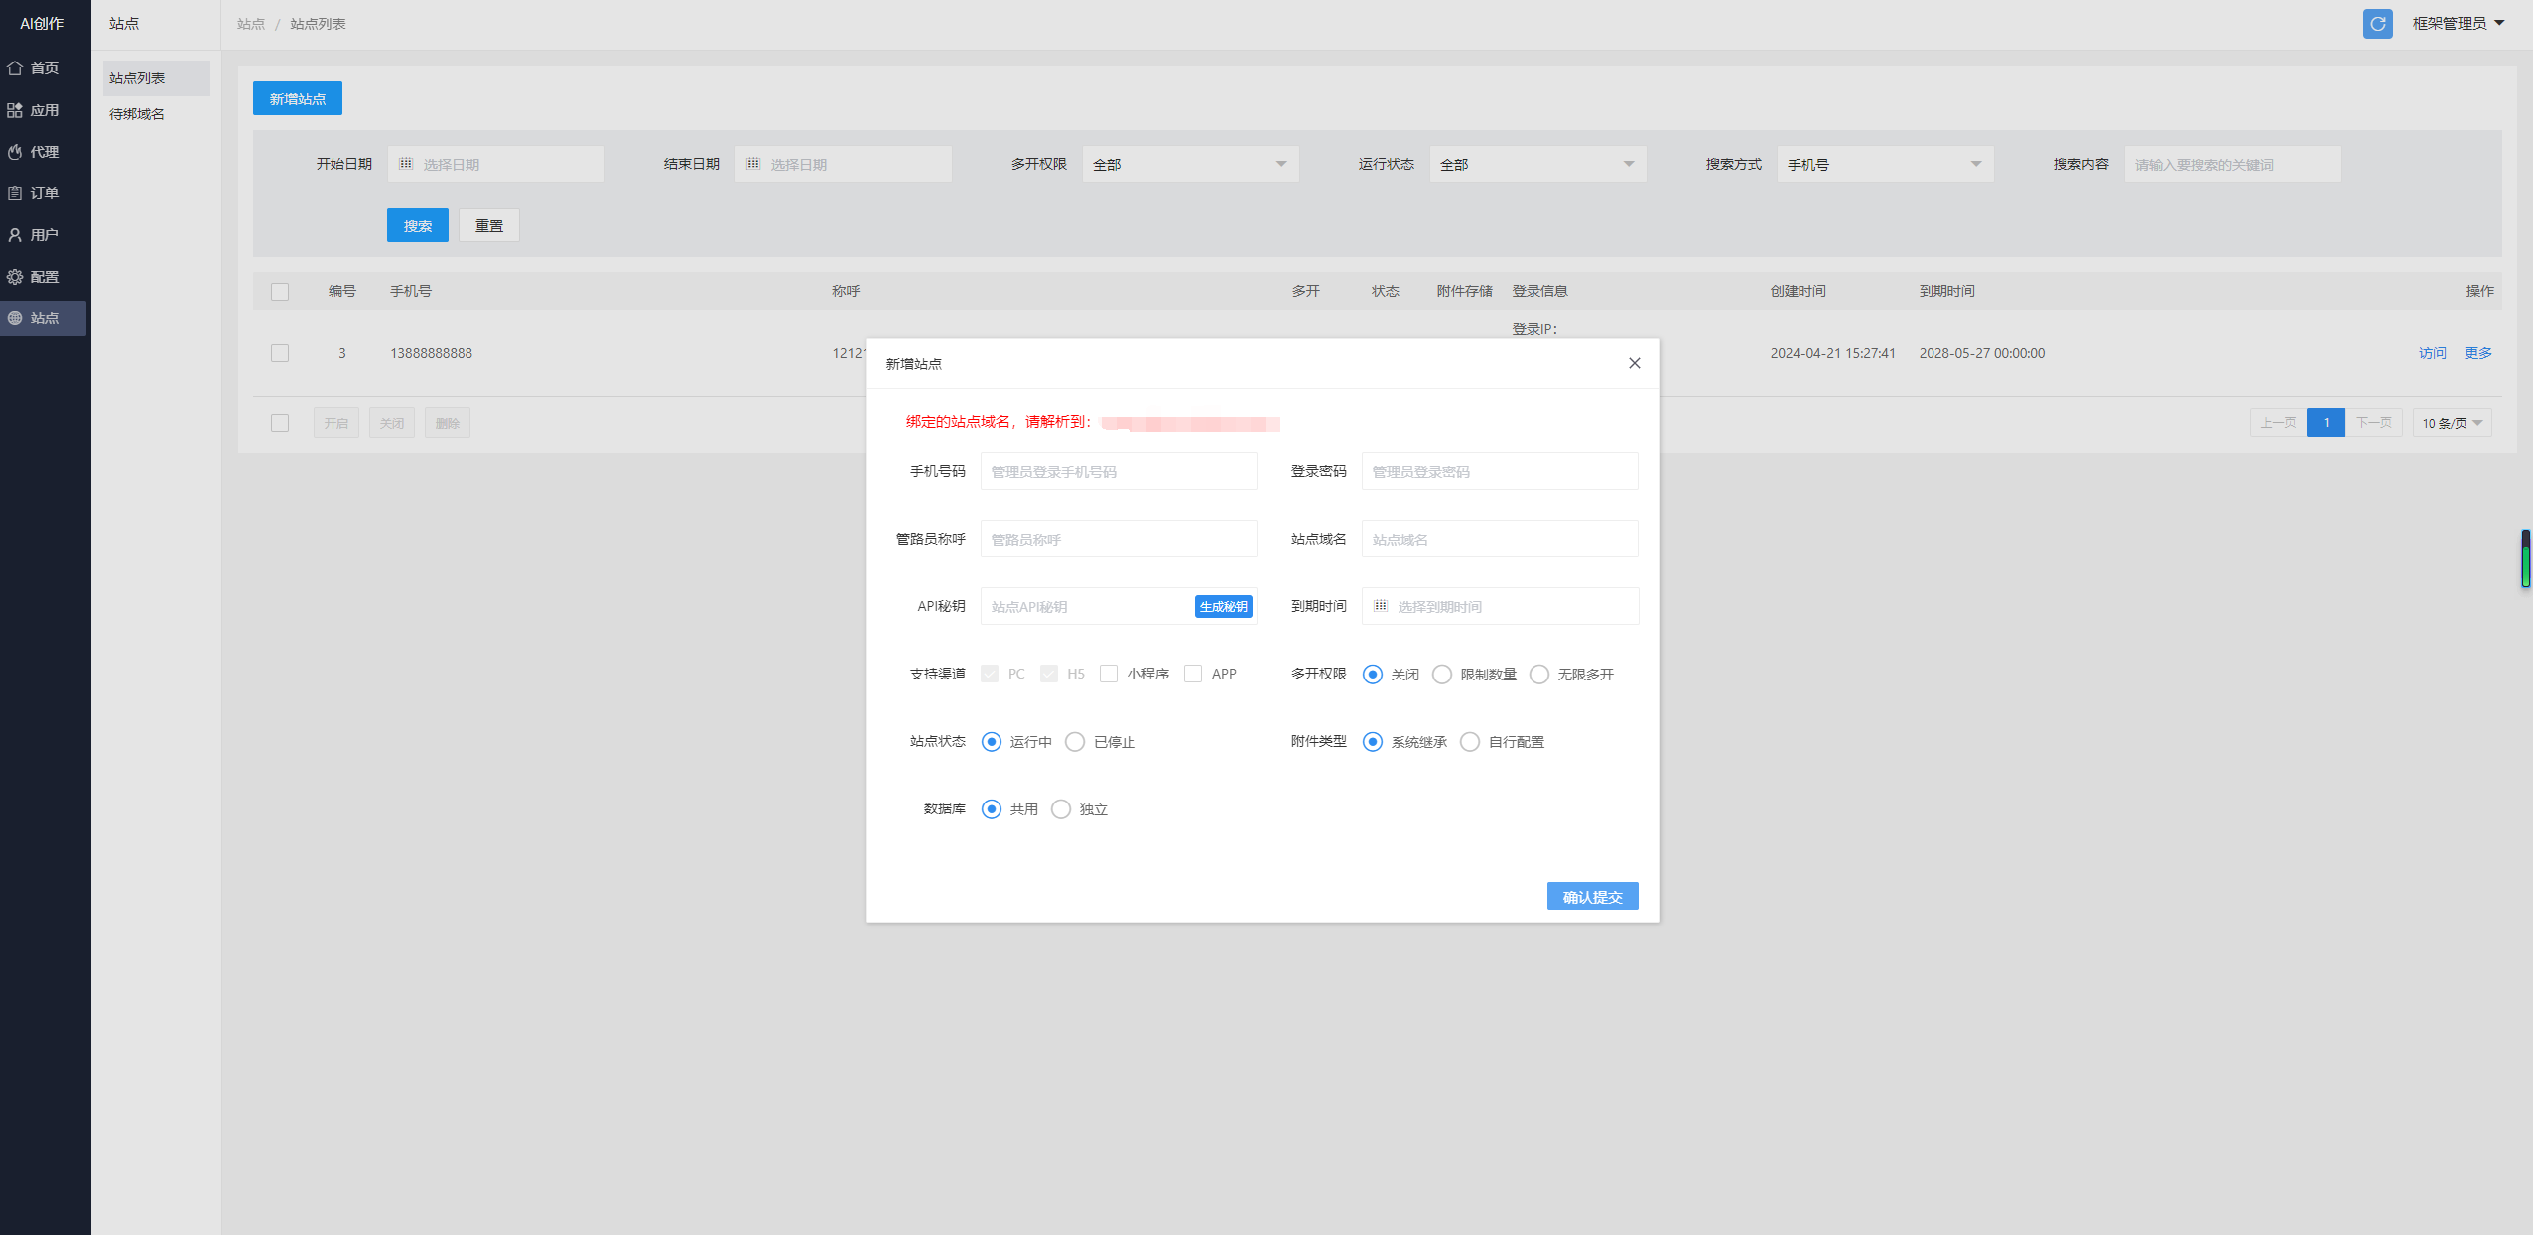Open 10 条/页 page size dropdown
Image resolution: width=2533 pixels, height=1235 pixels.
2452,423
